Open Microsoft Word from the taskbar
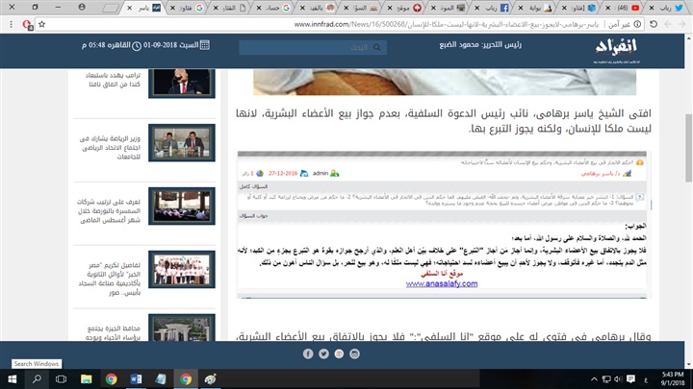693x389 pixels. click(x=136, y=378)
